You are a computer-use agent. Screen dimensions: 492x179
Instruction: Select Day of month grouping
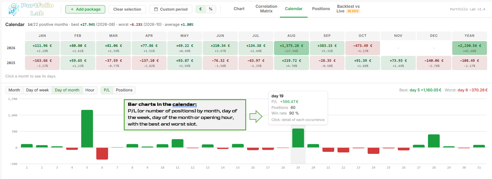coord(67,90)
